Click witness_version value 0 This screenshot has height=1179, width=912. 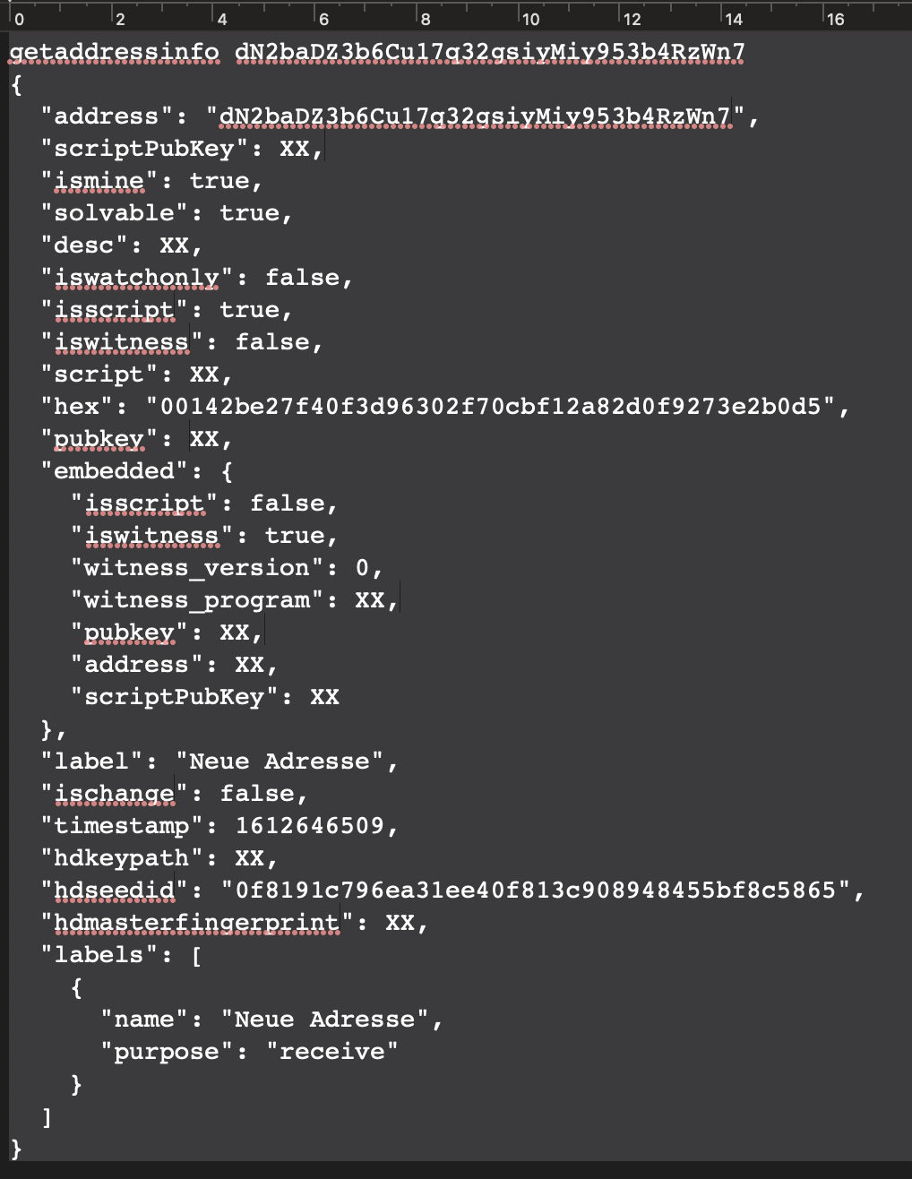pyautogui.click(x=362, y=568)
